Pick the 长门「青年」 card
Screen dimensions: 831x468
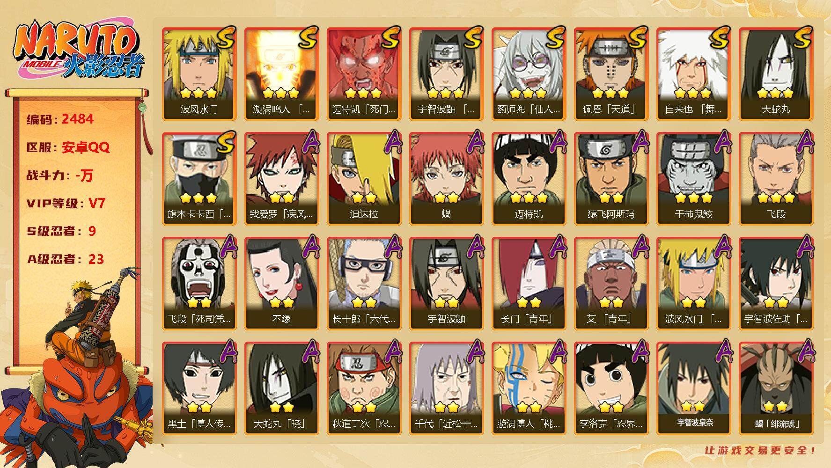[x=529, y=284]
